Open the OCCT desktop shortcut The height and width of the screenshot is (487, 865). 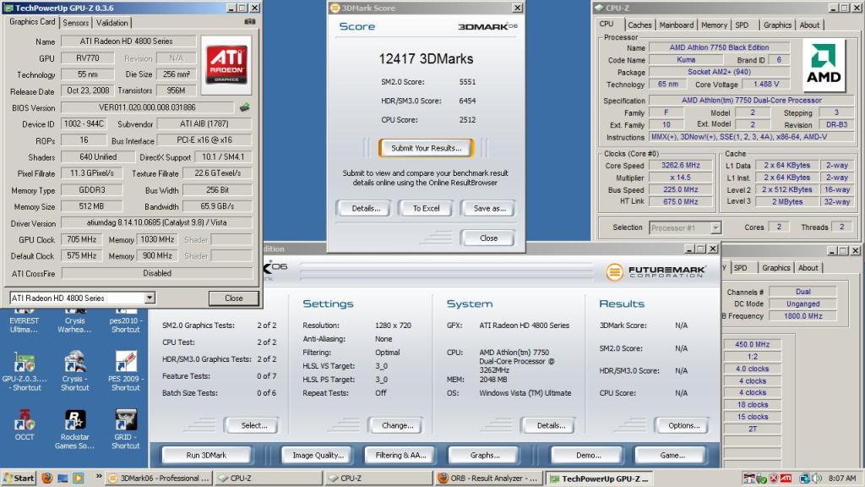[24, 425]
